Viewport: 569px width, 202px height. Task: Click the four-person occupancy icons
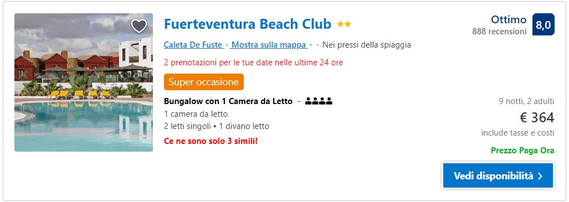[x=319, y=101]
